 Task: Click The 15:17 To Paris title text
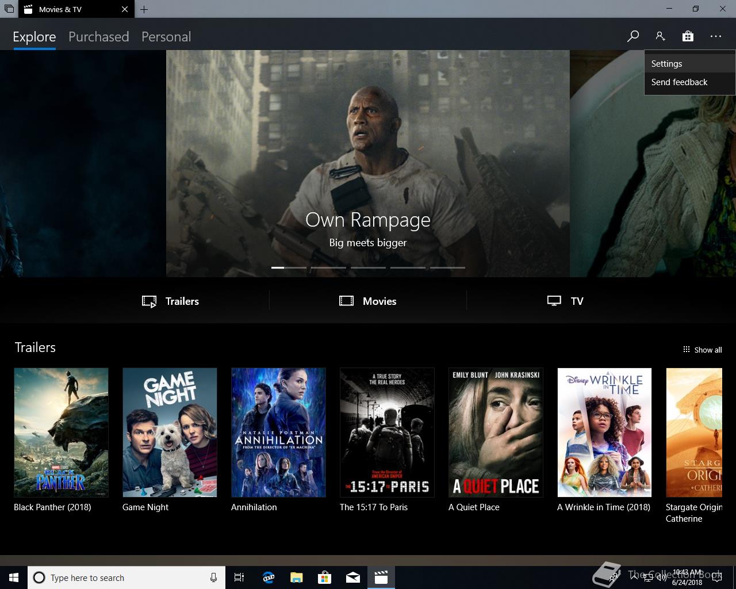(x=374, y=507)
